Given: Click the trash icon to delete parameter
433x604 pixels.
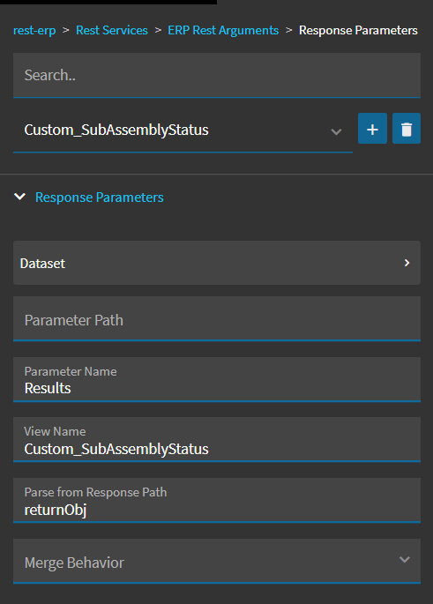Looking at the screenshot, I should pyautogui.click(x=407, y=129).
